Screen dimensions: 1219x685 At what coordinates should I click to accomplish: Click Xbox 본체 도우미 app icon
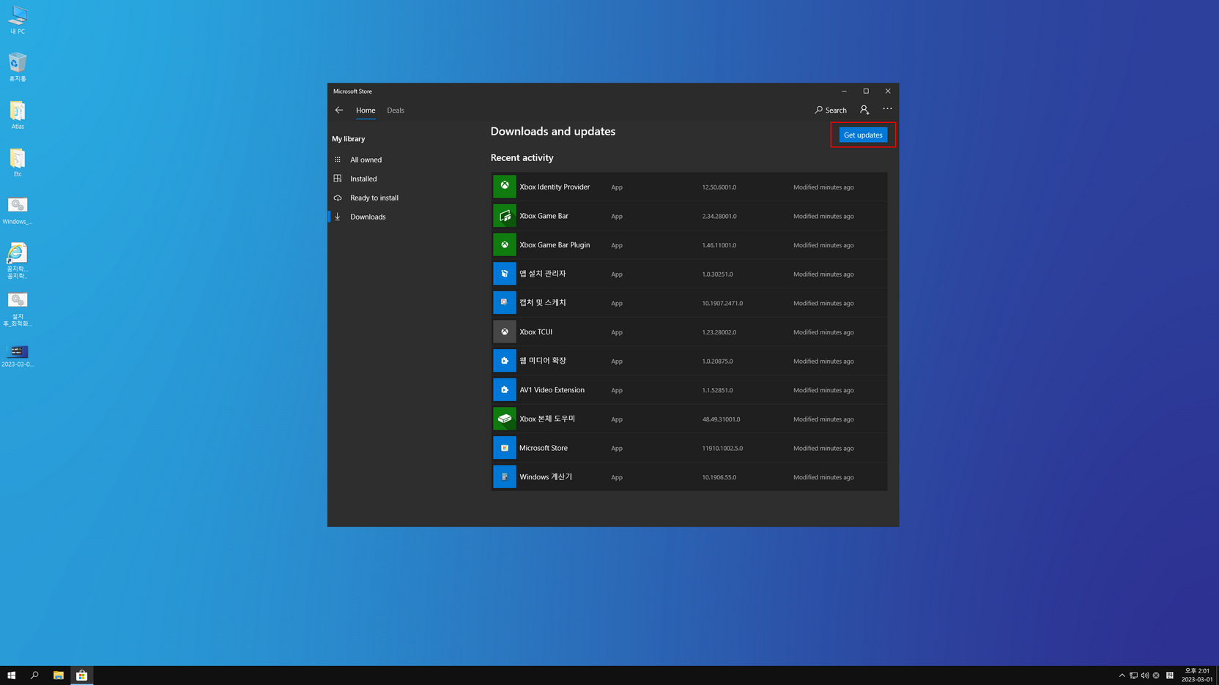coord(505,419)
